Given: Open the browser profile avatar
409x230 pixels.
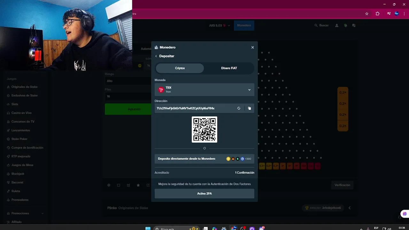Looking at the screenshot, I should [x=397, y=14].
